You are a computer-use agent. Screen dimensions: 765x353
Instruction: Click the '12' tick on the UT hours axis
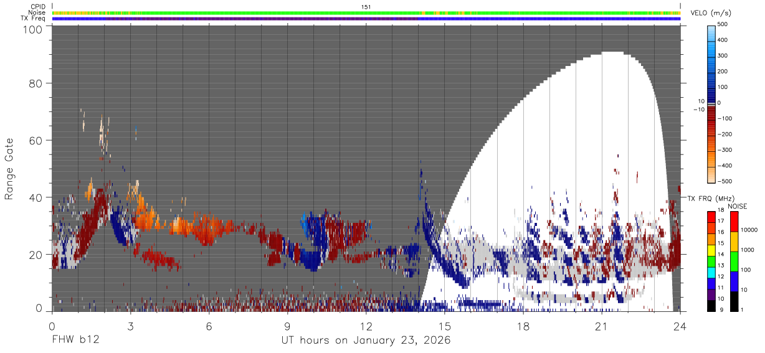366,326
